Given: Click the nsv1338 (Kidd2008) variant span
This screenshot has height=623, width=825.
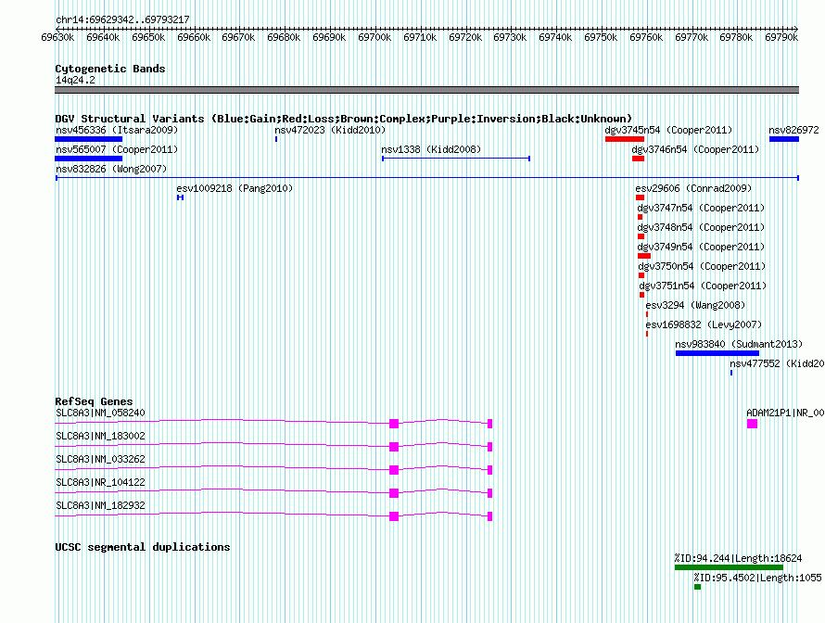Looking at the screenshot, I should coord(456,159).
